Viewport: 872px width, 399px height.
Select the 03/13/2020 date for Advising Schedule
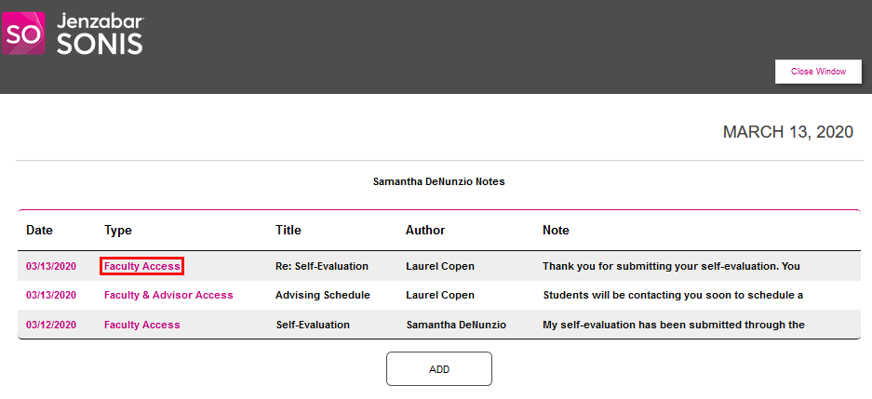click(51, 295)
